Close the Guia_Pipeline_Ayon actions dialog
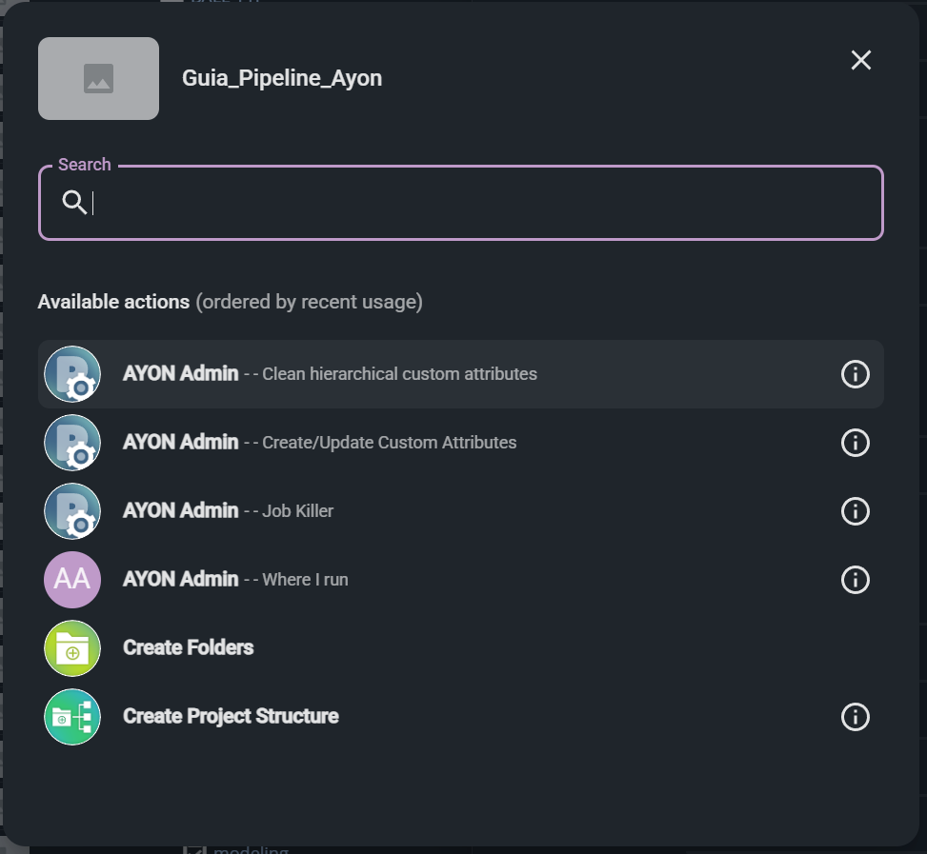 pyautogui.click(x=860, y=60)
